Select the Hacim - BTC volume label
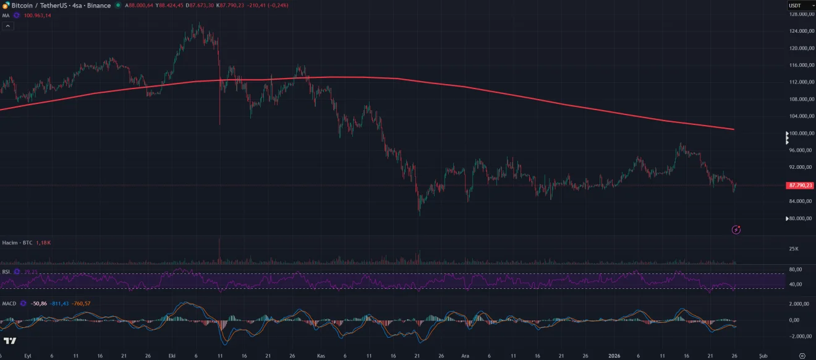The image size is (816, 360). pyautogui.click(x=17, y=243)
